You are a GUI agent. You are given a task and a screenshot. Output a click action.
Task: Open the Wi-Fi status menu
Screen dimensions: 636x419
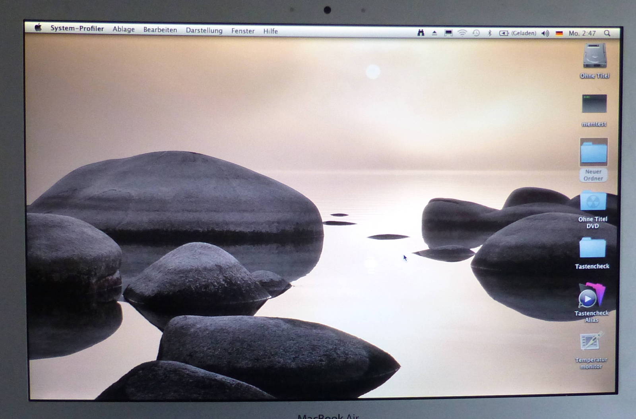(462, 33)
